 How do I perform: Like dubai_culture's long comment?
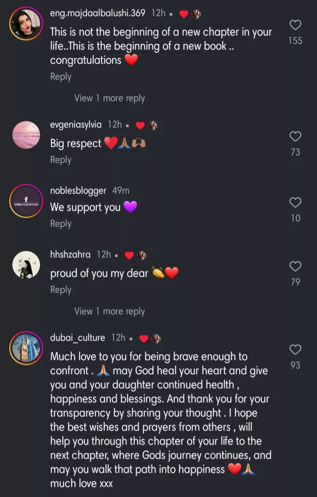pos(295,350)
